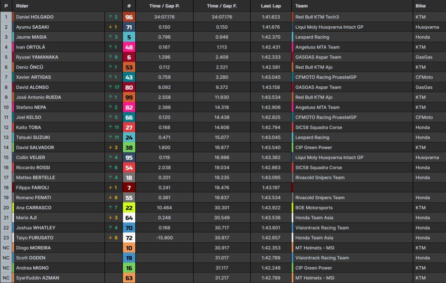Click Daniel Holgado's number 96 badge
Screen dimensions: 446x283
click(x=129, y=17)
